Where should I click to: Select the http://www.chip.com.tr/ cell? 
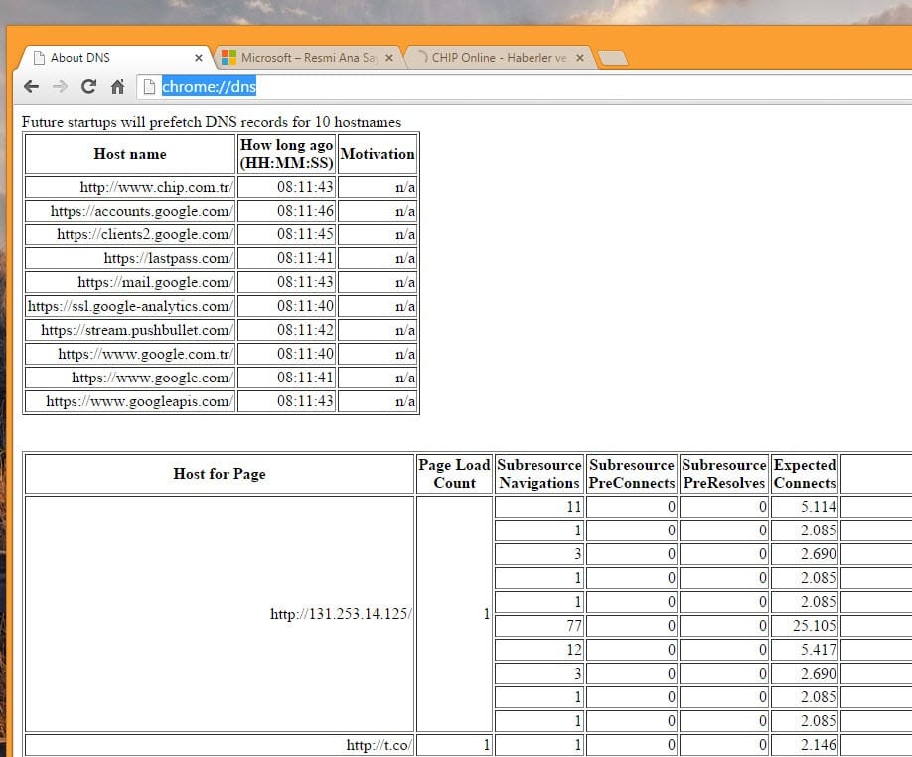point(130,187)
